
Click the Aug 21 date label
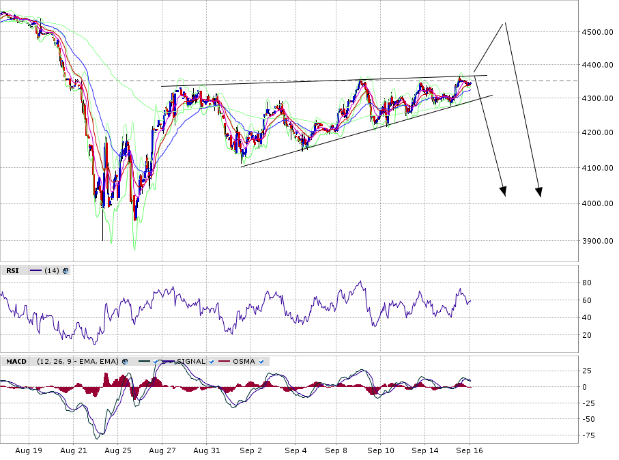(74, 450)
